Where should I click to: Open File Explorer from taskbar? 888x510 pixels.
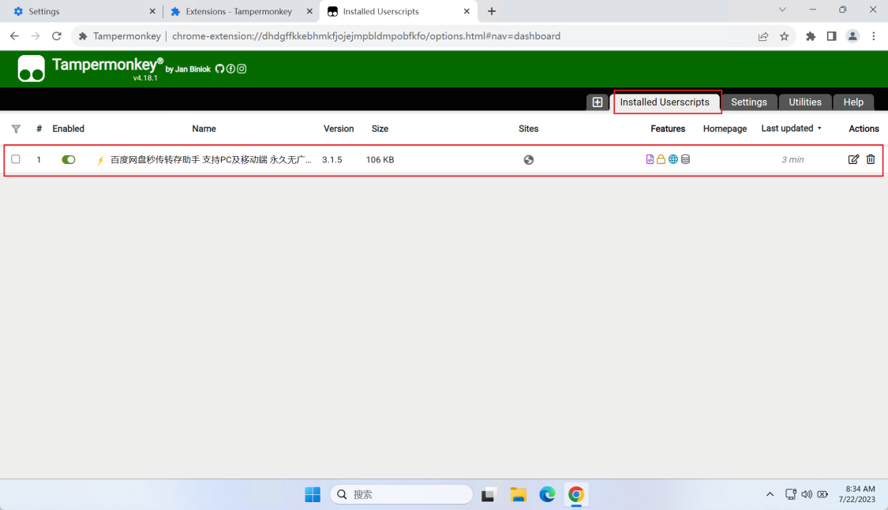518,494
